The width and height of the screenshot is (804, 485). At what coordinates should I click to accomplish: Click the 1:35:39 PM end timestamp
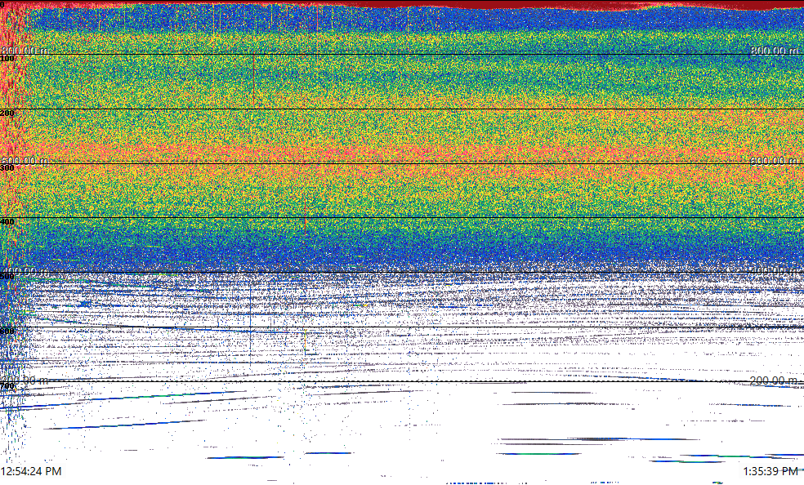(x=770, y=471)
